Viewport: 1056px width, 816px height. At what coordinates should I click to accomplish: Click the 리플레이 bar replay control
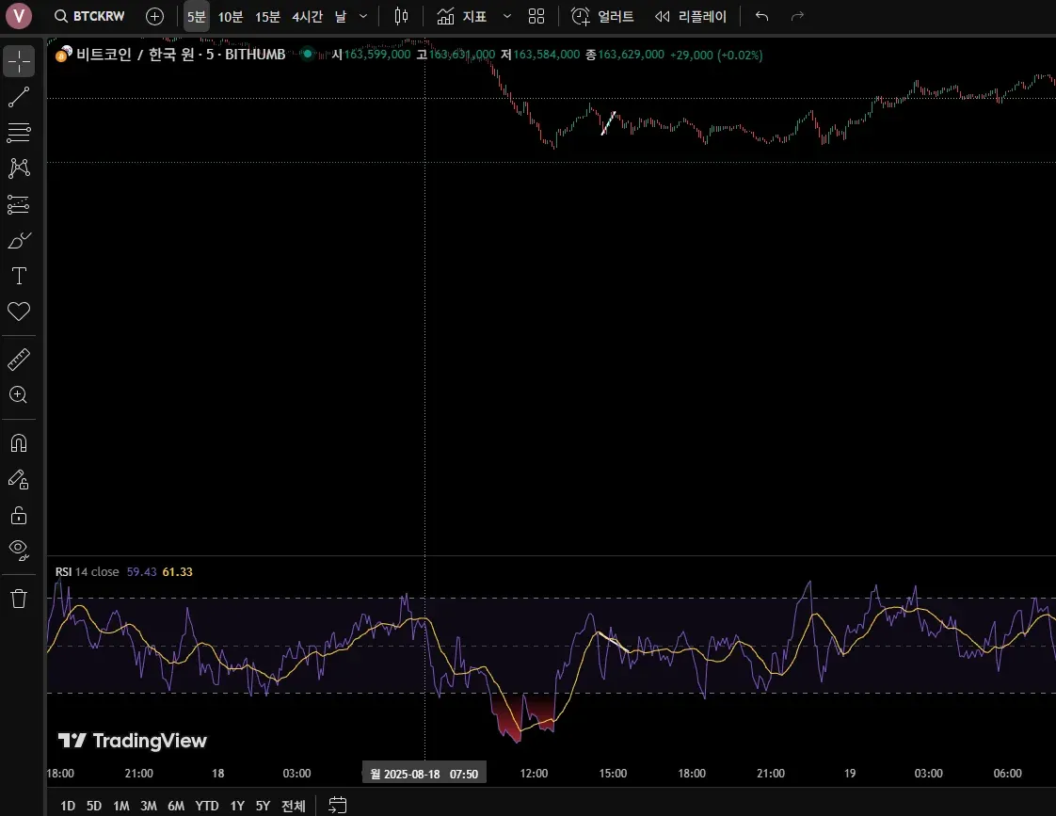(x=692, y=16)
